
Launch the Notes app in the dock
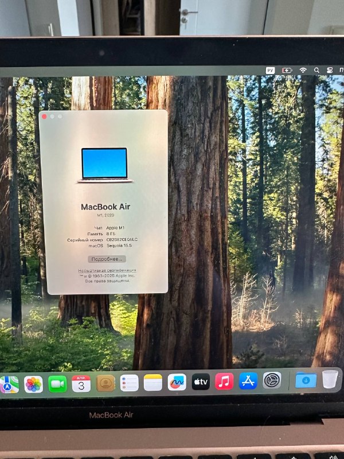pos(153,382)
